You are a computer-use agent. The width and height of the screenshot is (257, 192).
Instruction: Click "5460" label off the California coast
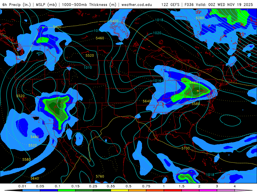pos(35,137)
